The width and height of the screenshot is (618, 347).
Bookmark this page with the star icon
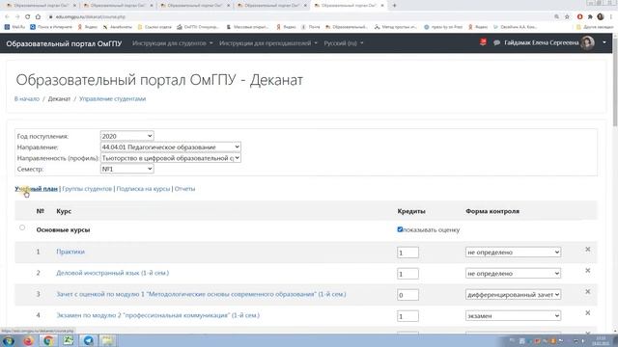567,17
